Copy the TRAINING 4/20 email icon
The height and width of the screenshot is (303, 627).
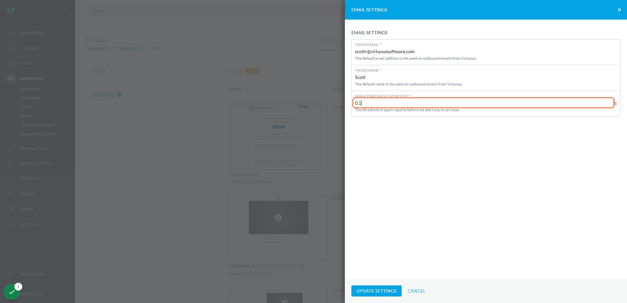point(301,266)
